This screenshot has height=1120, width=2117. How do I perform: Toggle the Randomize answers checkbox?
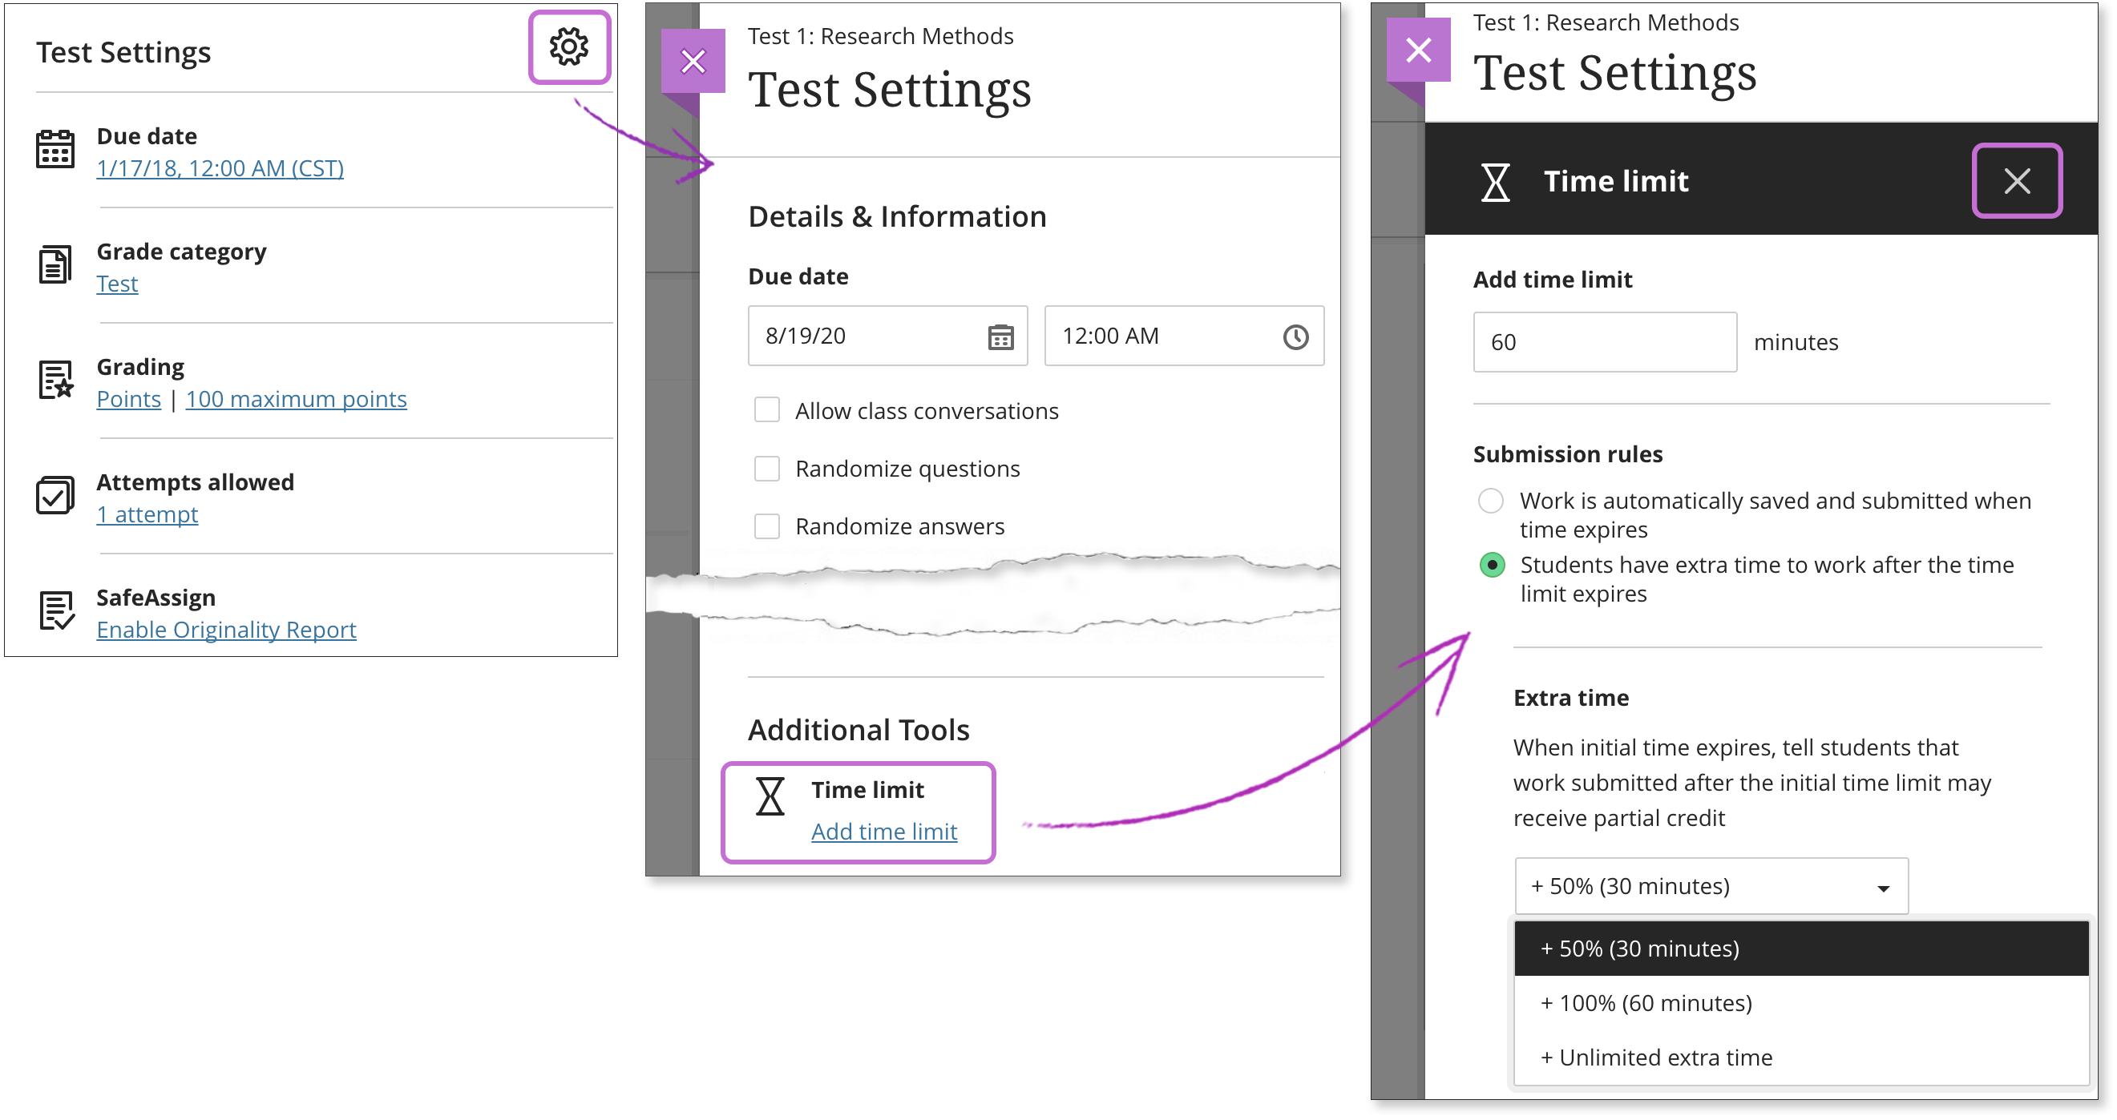pos(767,526)
